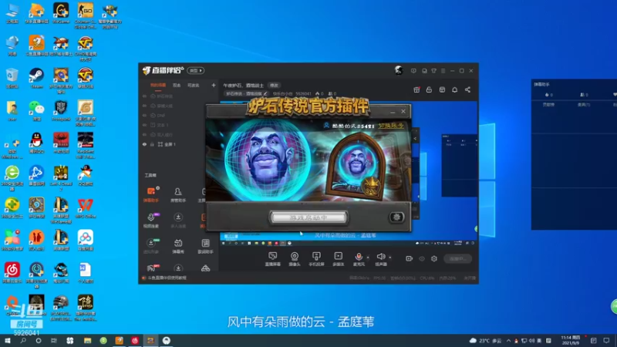Click room number 5926041 in header
Screen dimensions: 617x347
coord(303,93)
